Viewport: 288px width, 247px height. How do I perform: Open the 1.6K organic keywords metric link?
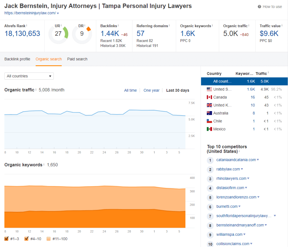tap(188, 33)
